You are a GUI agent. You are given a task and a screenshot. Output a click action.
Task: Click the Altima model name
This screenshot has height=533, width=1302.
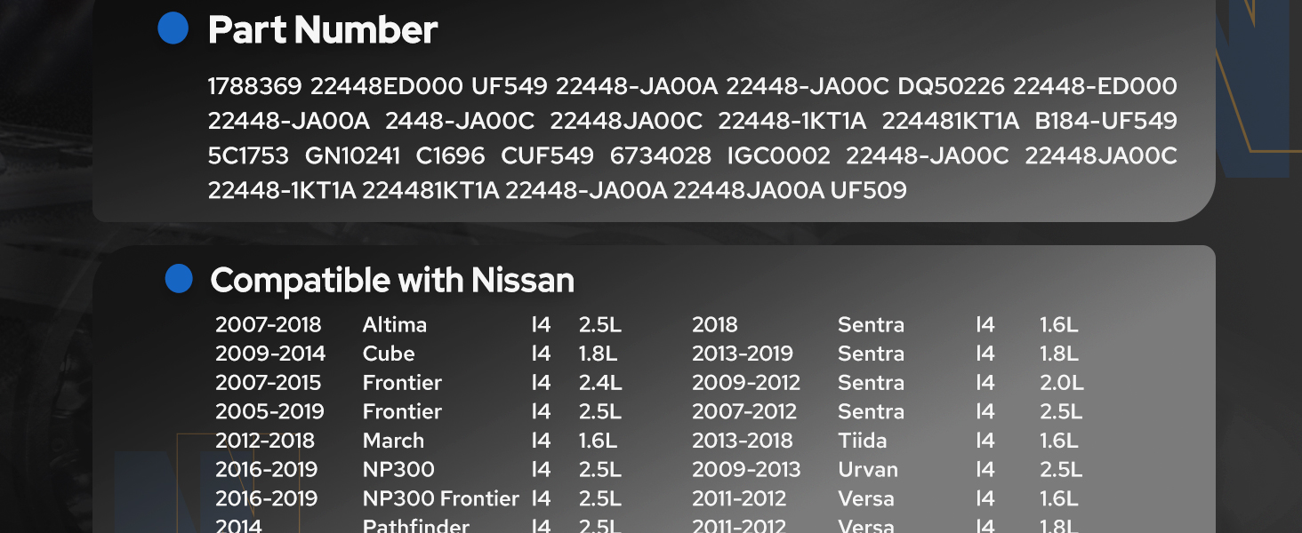pyautogui.click(x=395, y=325)
